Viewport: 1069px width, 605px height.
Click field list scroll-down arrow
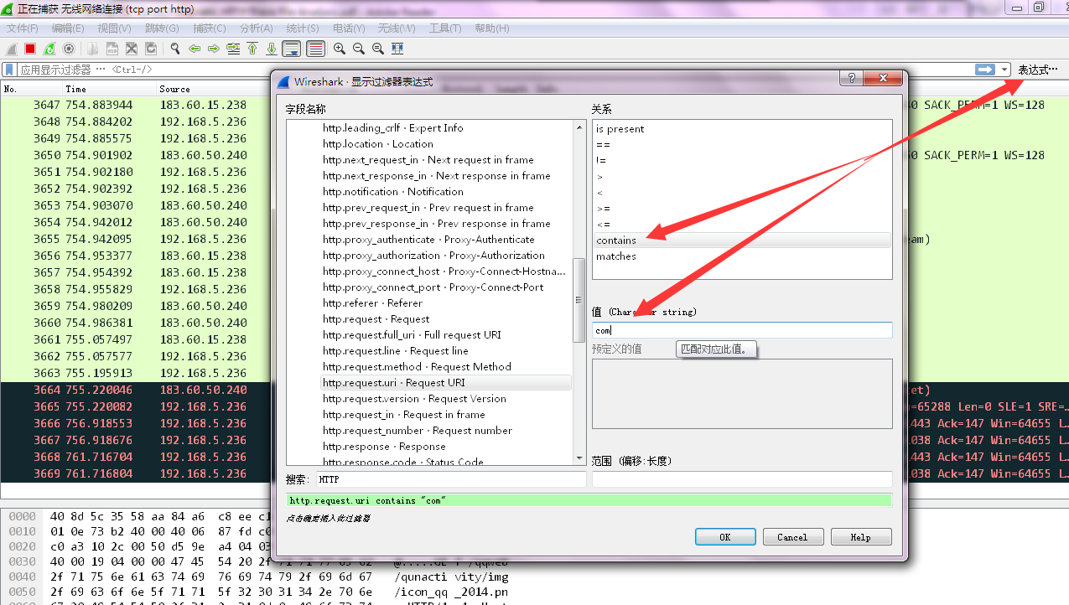tap(579, 458)
